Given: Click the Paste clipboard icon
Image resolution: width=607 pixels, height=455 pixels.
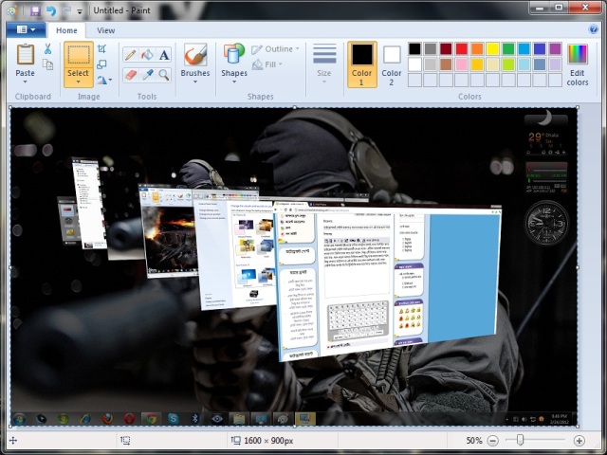Looking at the screenshot, I should [26, 54].
